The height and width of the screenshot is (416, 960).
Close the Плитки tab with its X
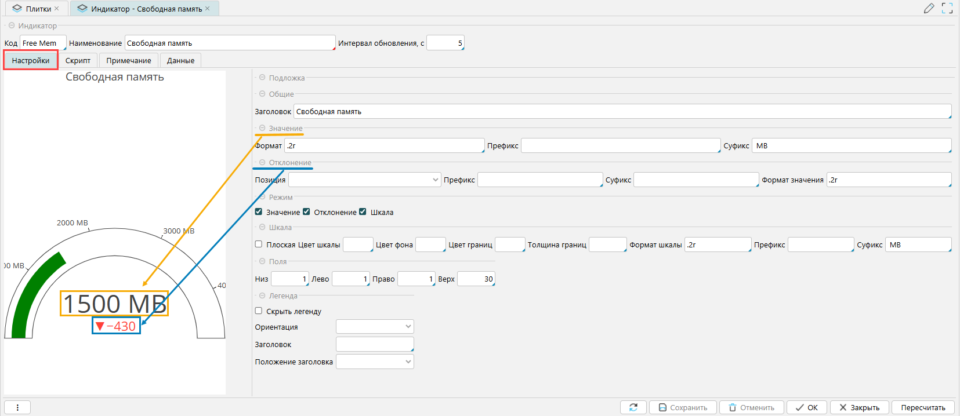tap(57, 9)
